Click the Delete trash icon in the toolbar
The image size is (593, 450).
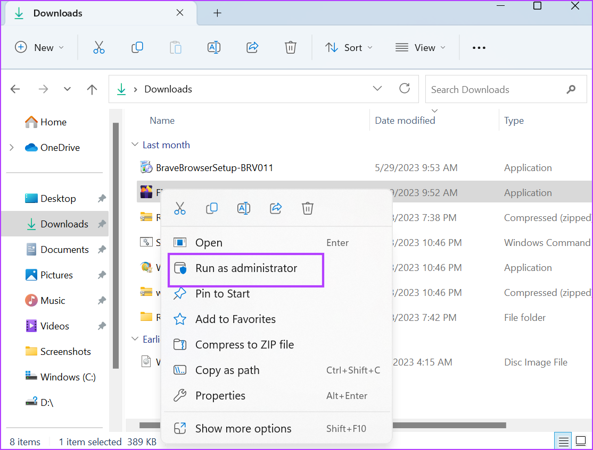290,47
